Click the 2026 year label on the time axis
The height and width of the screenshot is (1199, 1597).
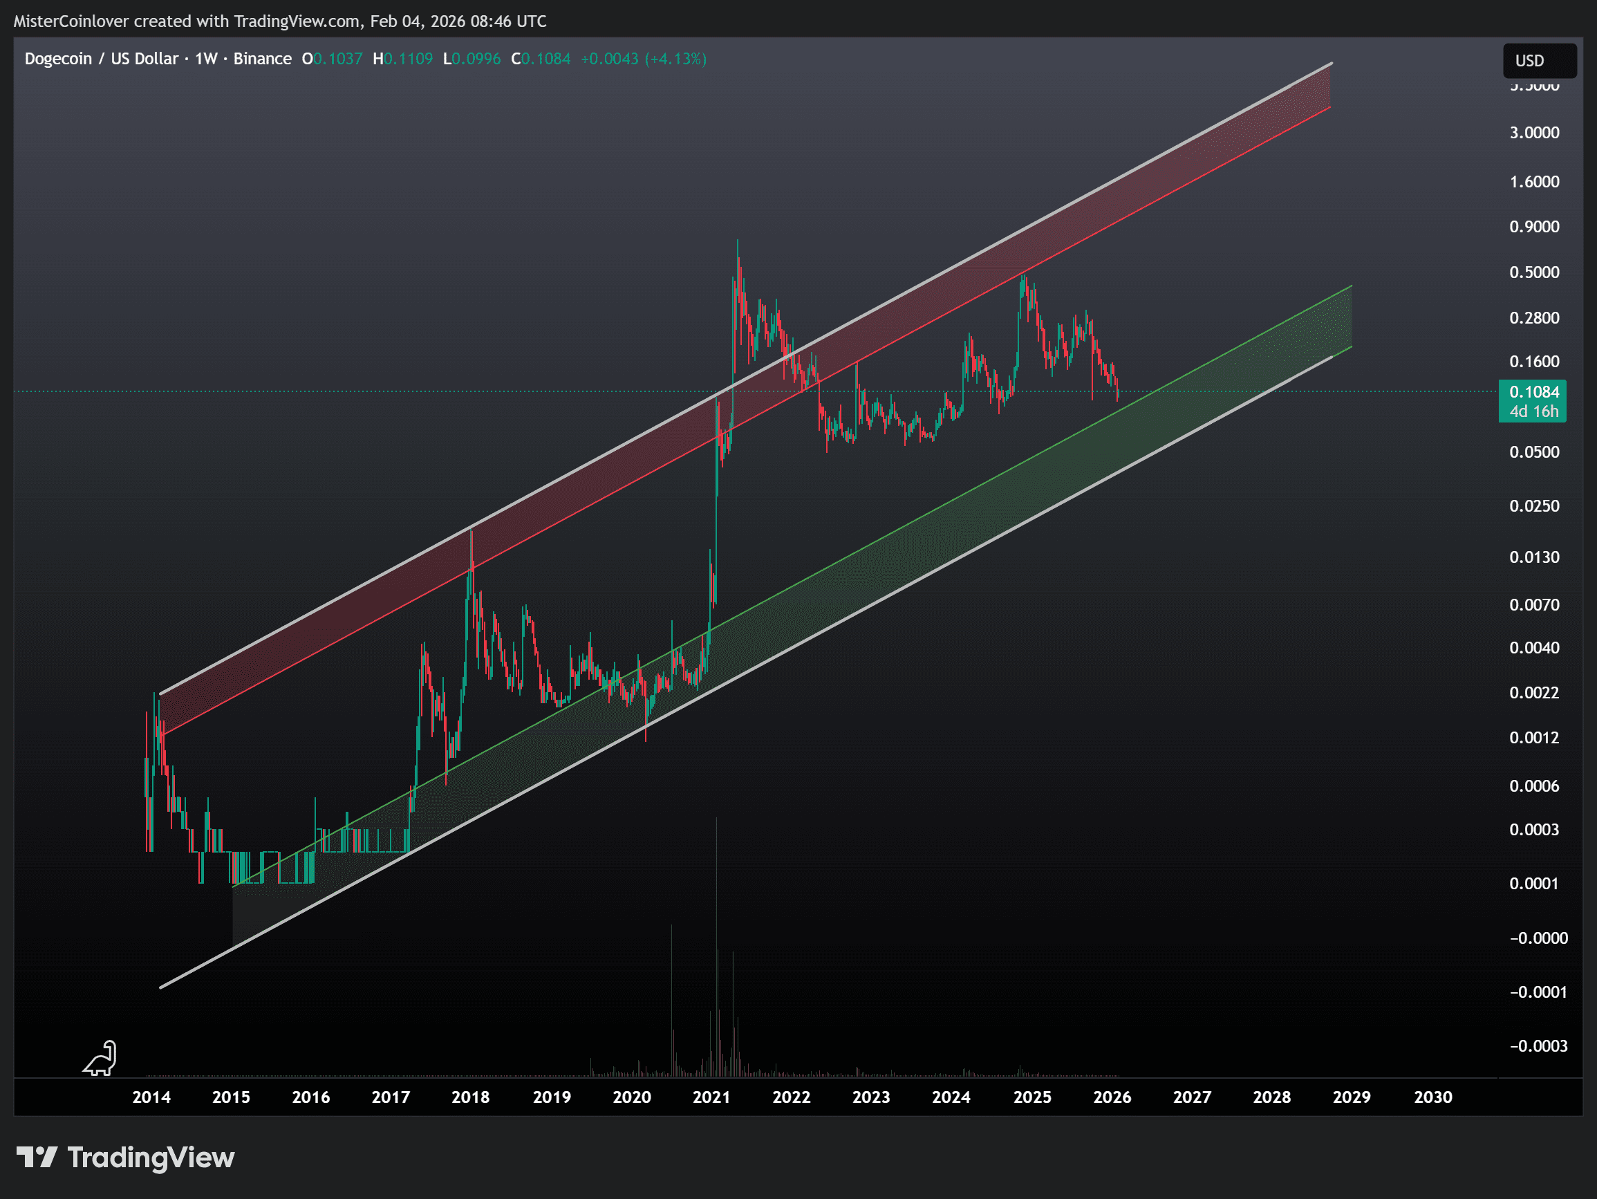pyautogui.click(x=1112, y=1097)
